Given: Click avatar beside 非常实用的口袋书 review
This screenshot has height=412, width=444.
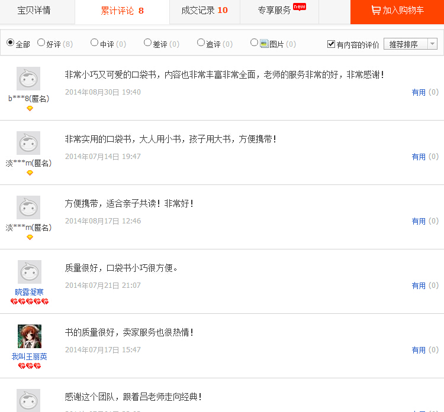Looking at the screenshot, I should click(x=28, y=143).
